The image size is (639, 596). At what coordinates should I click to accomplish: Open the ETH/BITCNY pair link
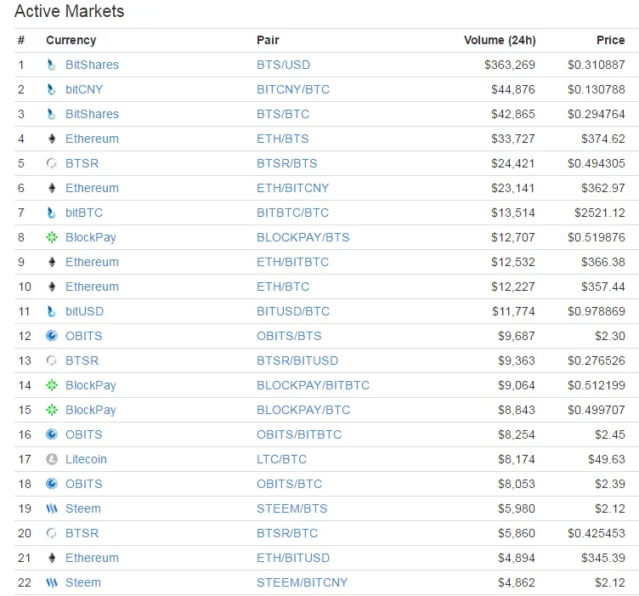[x=292, y=188]
